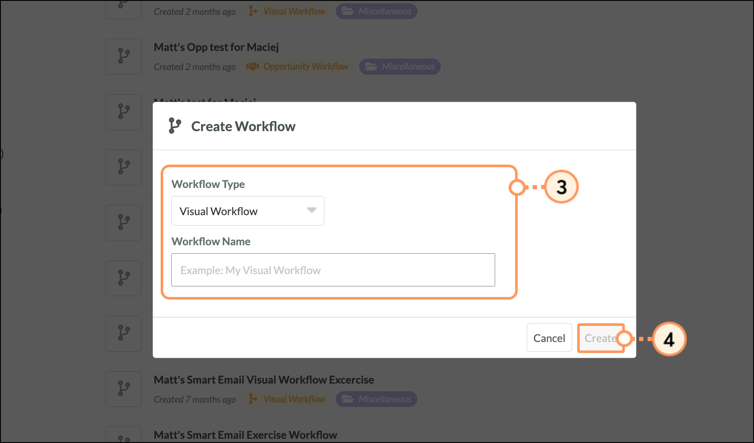
Task: Click the Create Workflow dialog title
Action: pos(243,126)
